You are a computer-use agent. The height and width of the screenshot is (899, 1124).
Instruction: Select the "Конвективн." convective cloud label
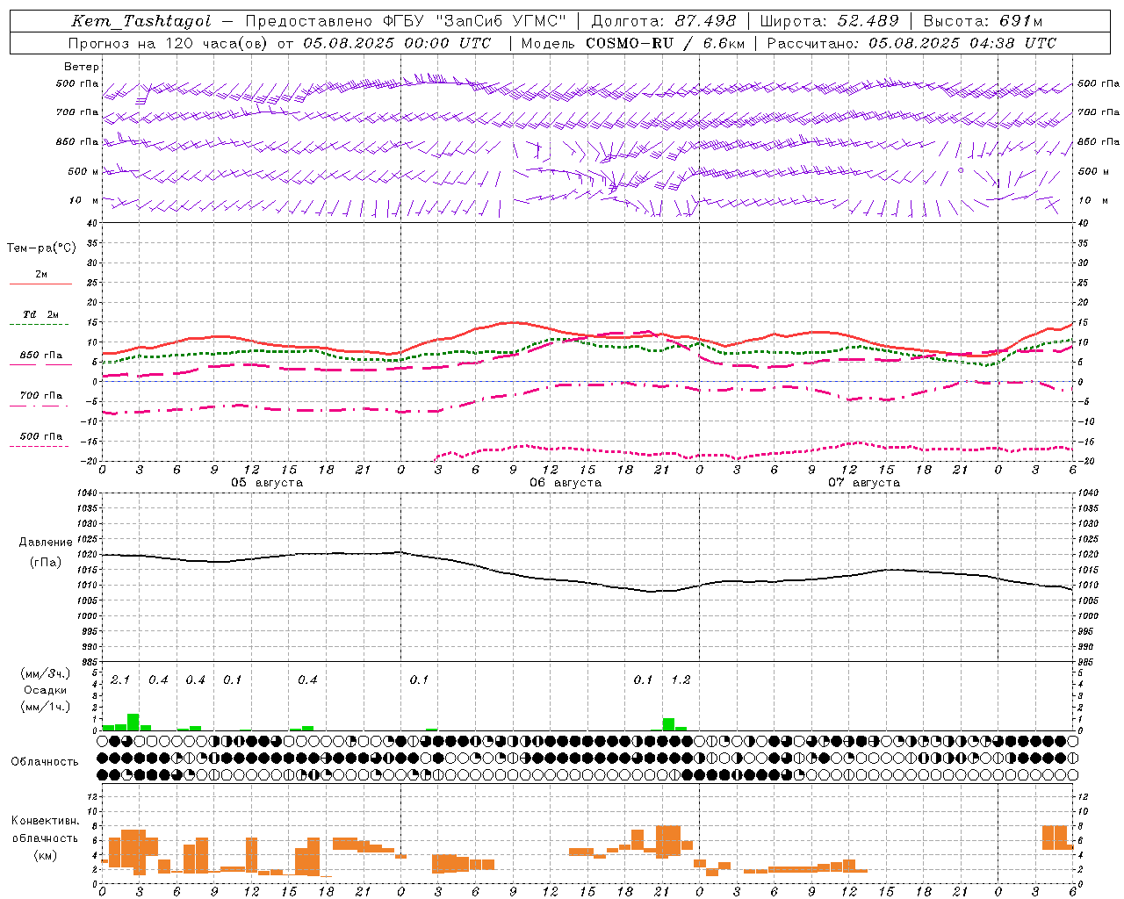[x=45, y=821]
